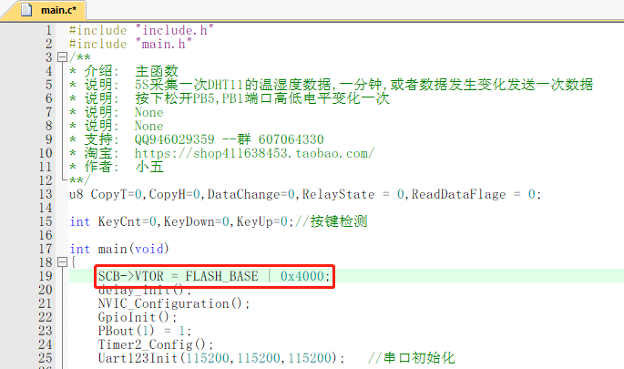Screen dimensions: 624x369
Task: Click the Uart123Init call on line 25
Action: [x=221, y=358]
